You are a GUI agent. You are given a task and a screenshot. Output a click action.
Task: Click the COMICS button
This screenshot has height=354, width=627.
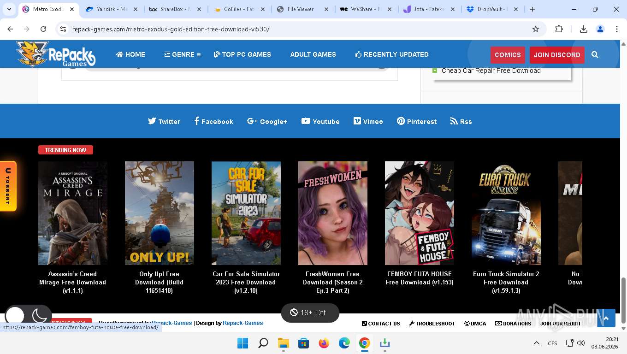tap(508, 55)
